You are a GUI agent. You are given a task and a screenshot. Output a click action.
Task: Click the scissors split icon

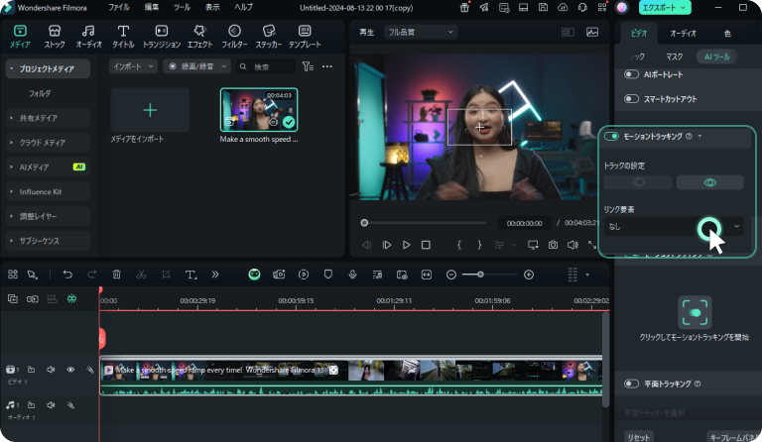pyautogui.click(x=141, y=275)
